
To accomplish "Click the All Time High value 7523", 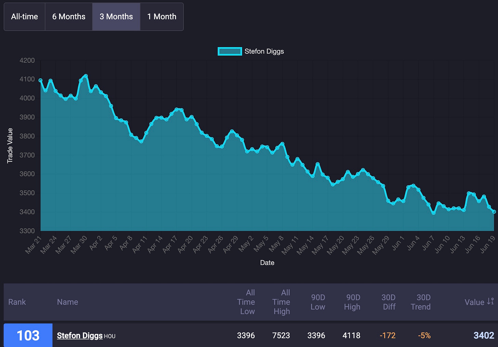I will (x=281, y=336).
